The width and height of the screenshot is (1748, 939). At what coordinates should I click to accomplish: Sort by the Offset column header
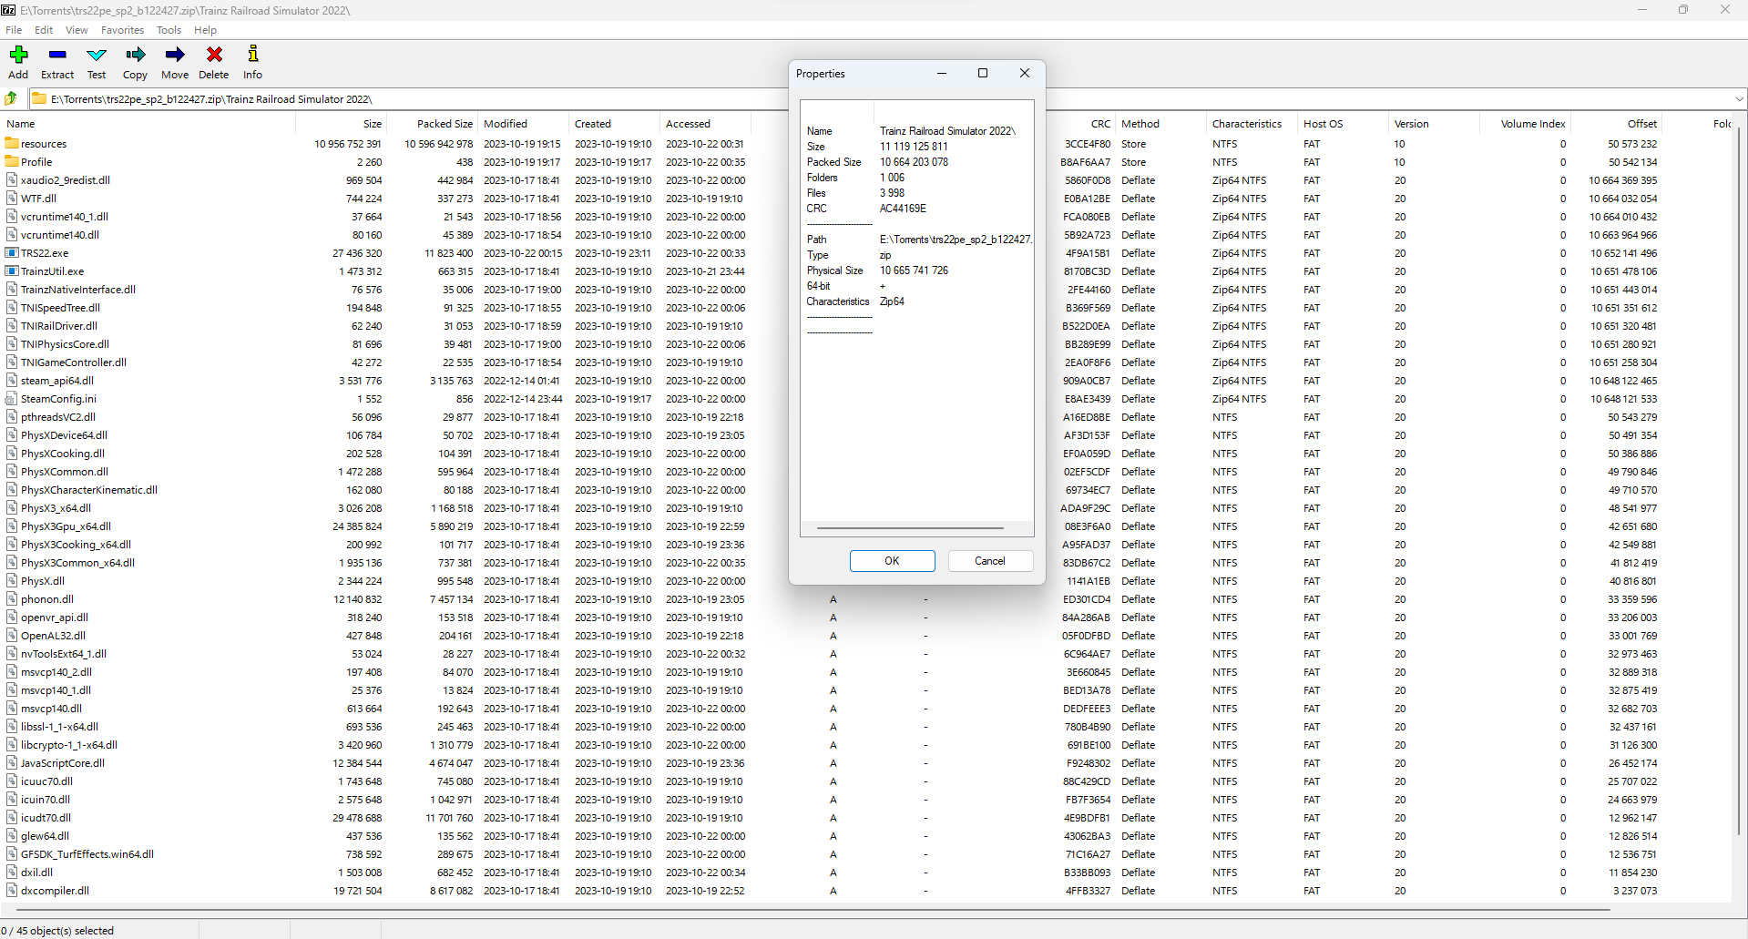1617,124
